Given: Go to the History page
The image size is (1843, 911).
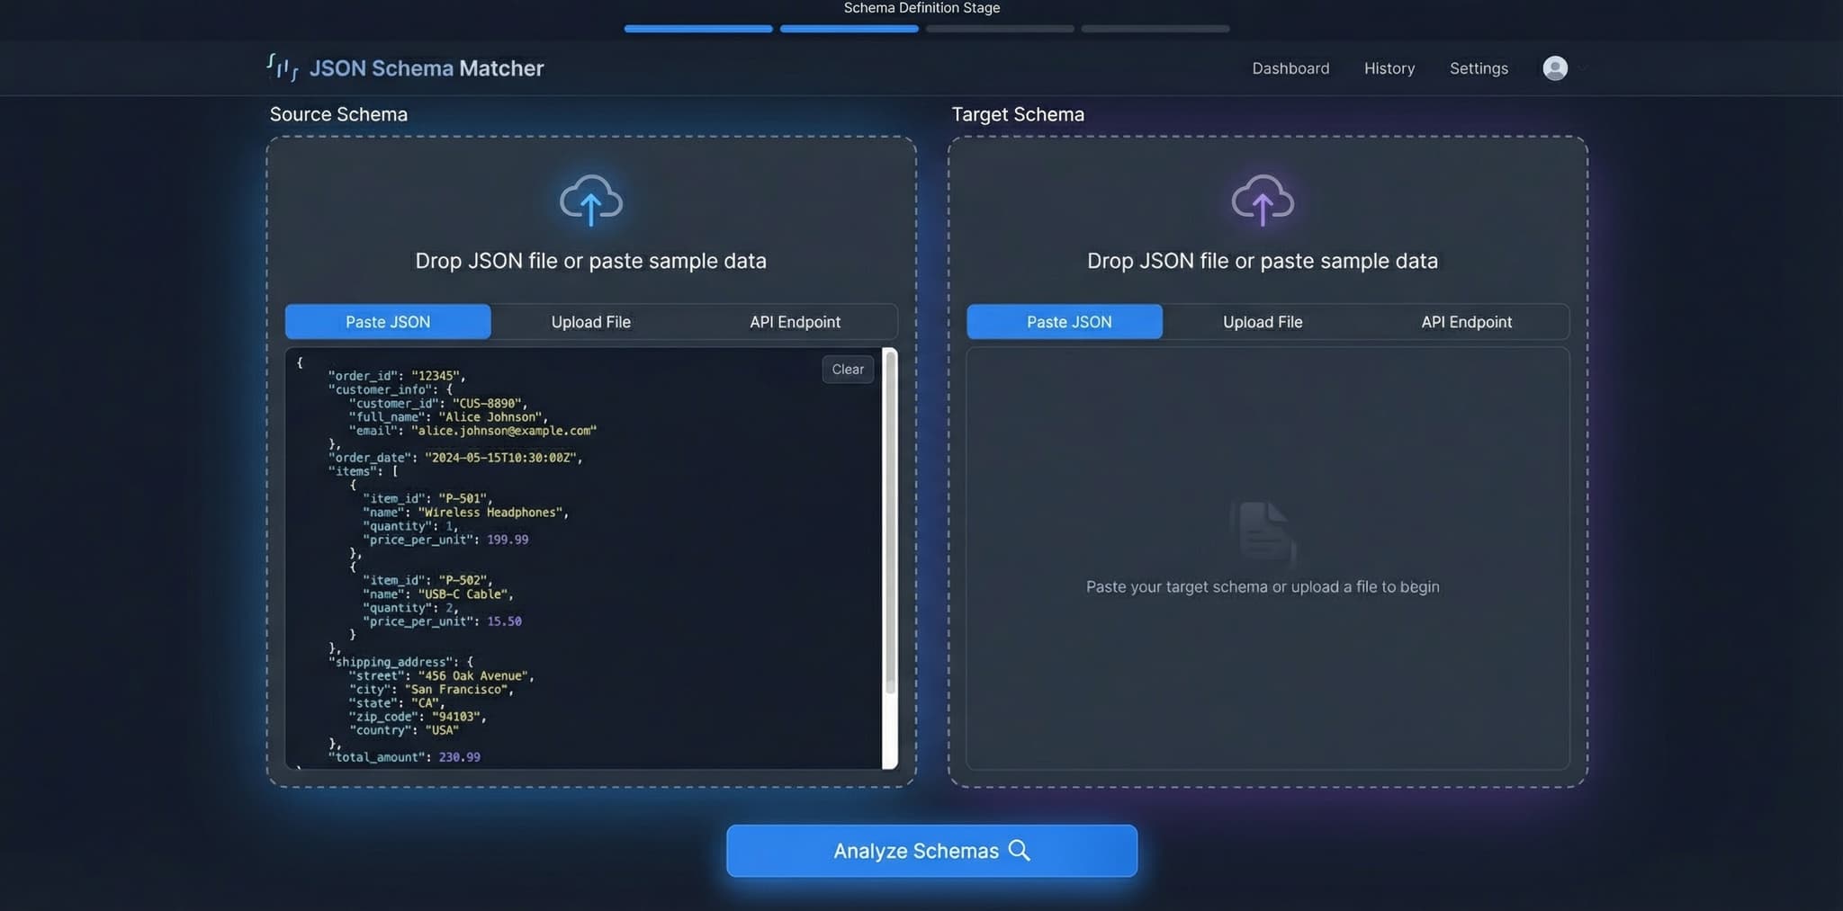Looking at the screenshot, I should click(x=1389, y=68).
